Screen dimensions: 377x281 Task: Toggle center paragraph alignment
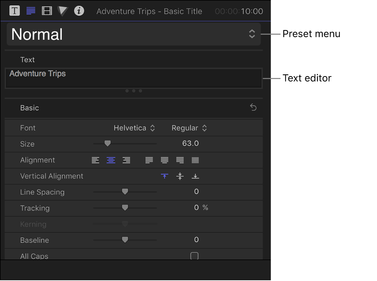[111, 160]
